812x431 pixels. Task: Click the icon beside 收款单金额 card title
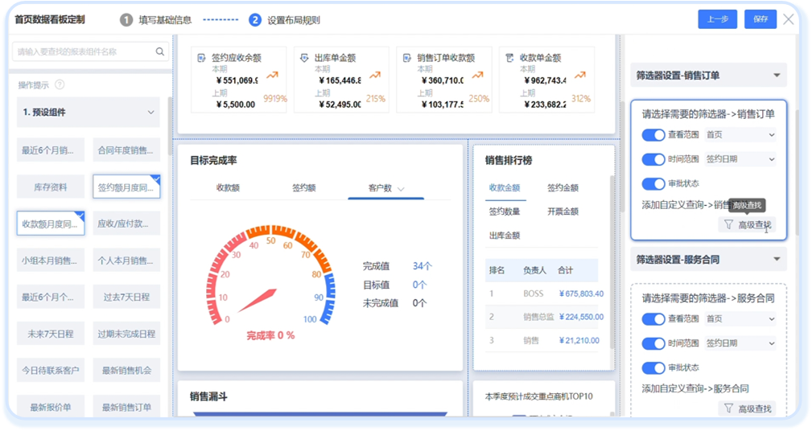click(x=509, y=58)
